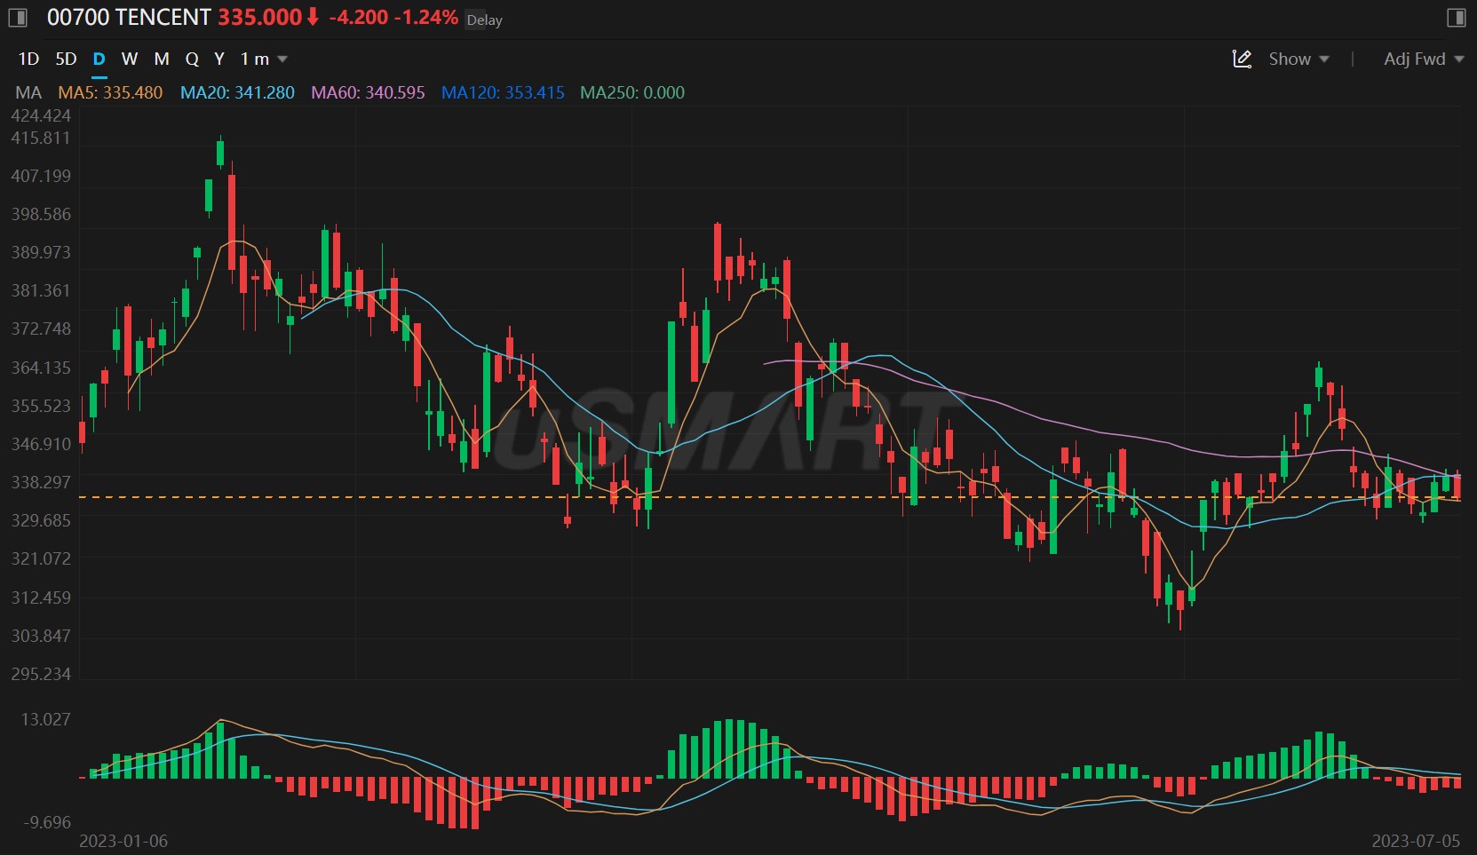
Task: Click the MA250: 0.000 value
Action: (632, 92)
